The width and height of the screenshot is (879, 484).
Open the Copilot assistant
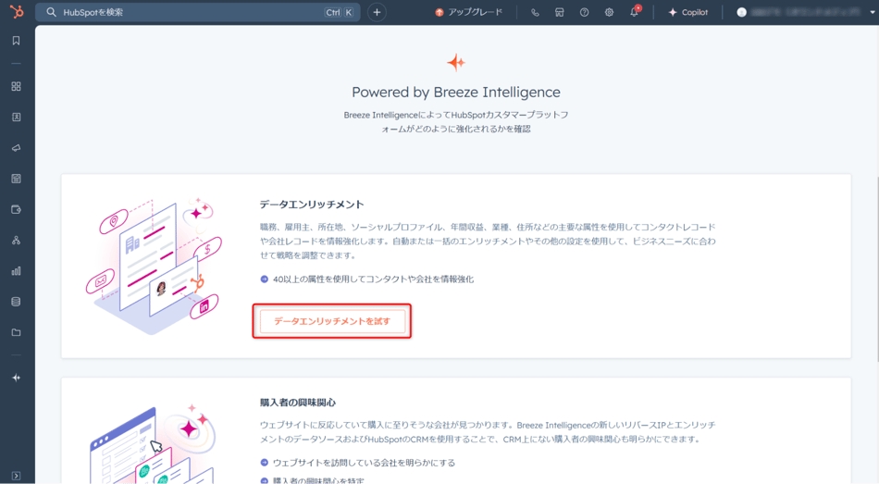click(688, 12)
